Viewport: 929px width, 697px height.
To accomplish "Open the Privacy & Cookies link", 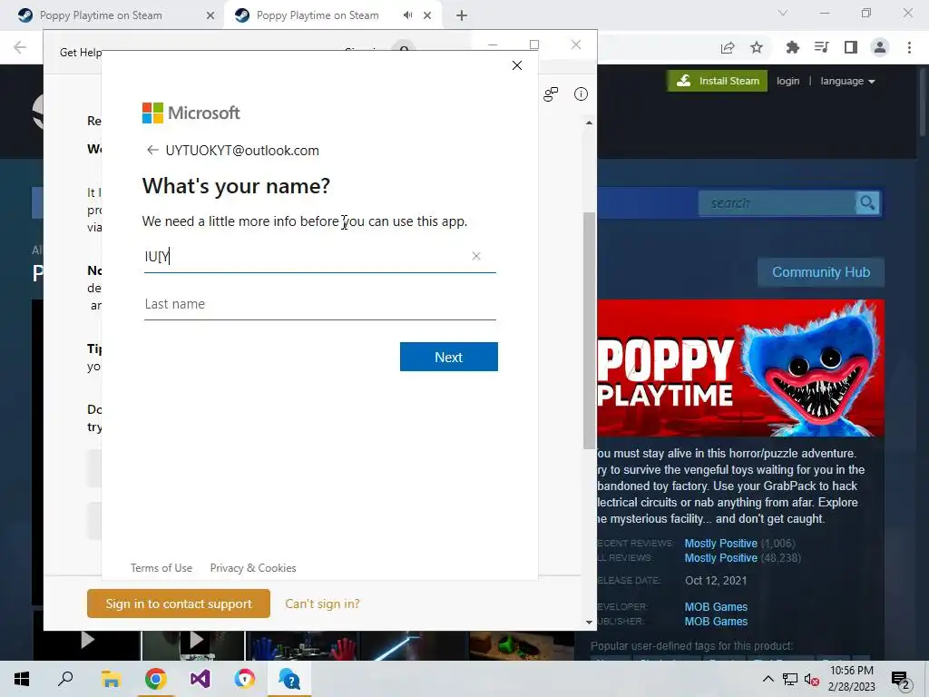I will 253,568.
